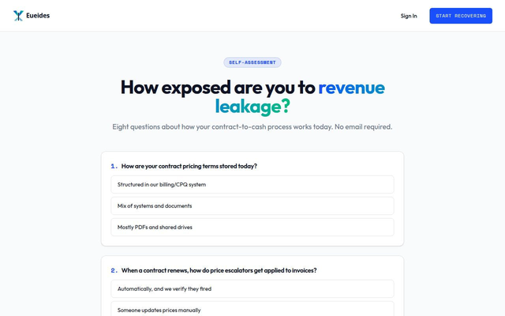Click the green "leakage?" word in headline
Viewport: 505px width, 316px height.
click(x=252, y=107)
